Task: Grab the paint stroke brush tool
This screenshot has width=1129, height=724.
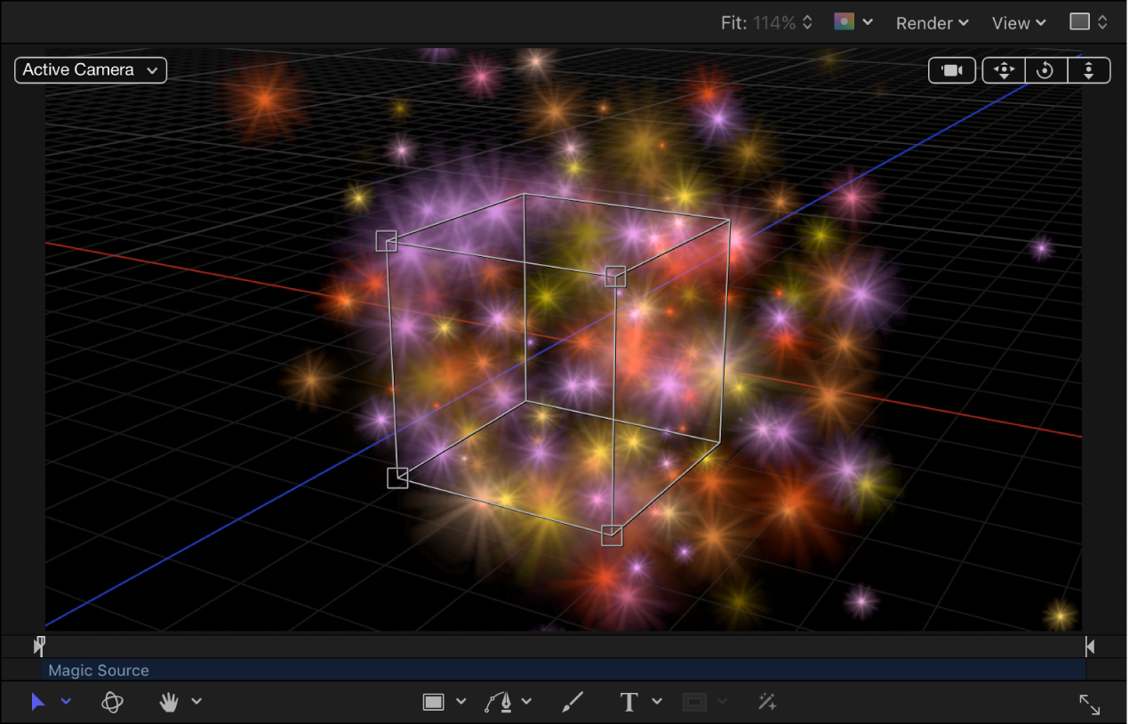Action: (572, 702)
